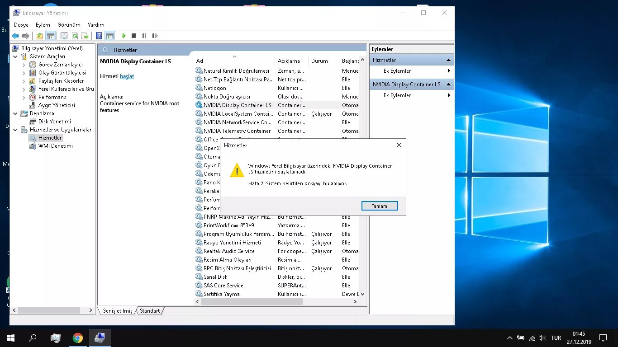Click the restart service toolbar icon
This screenshot has height=347, width=618.
coord(155,36)
